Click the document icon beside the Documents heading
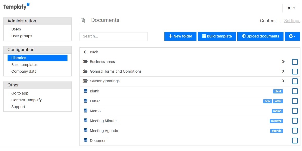Screen dimensions: 302x151 point(83,20)
